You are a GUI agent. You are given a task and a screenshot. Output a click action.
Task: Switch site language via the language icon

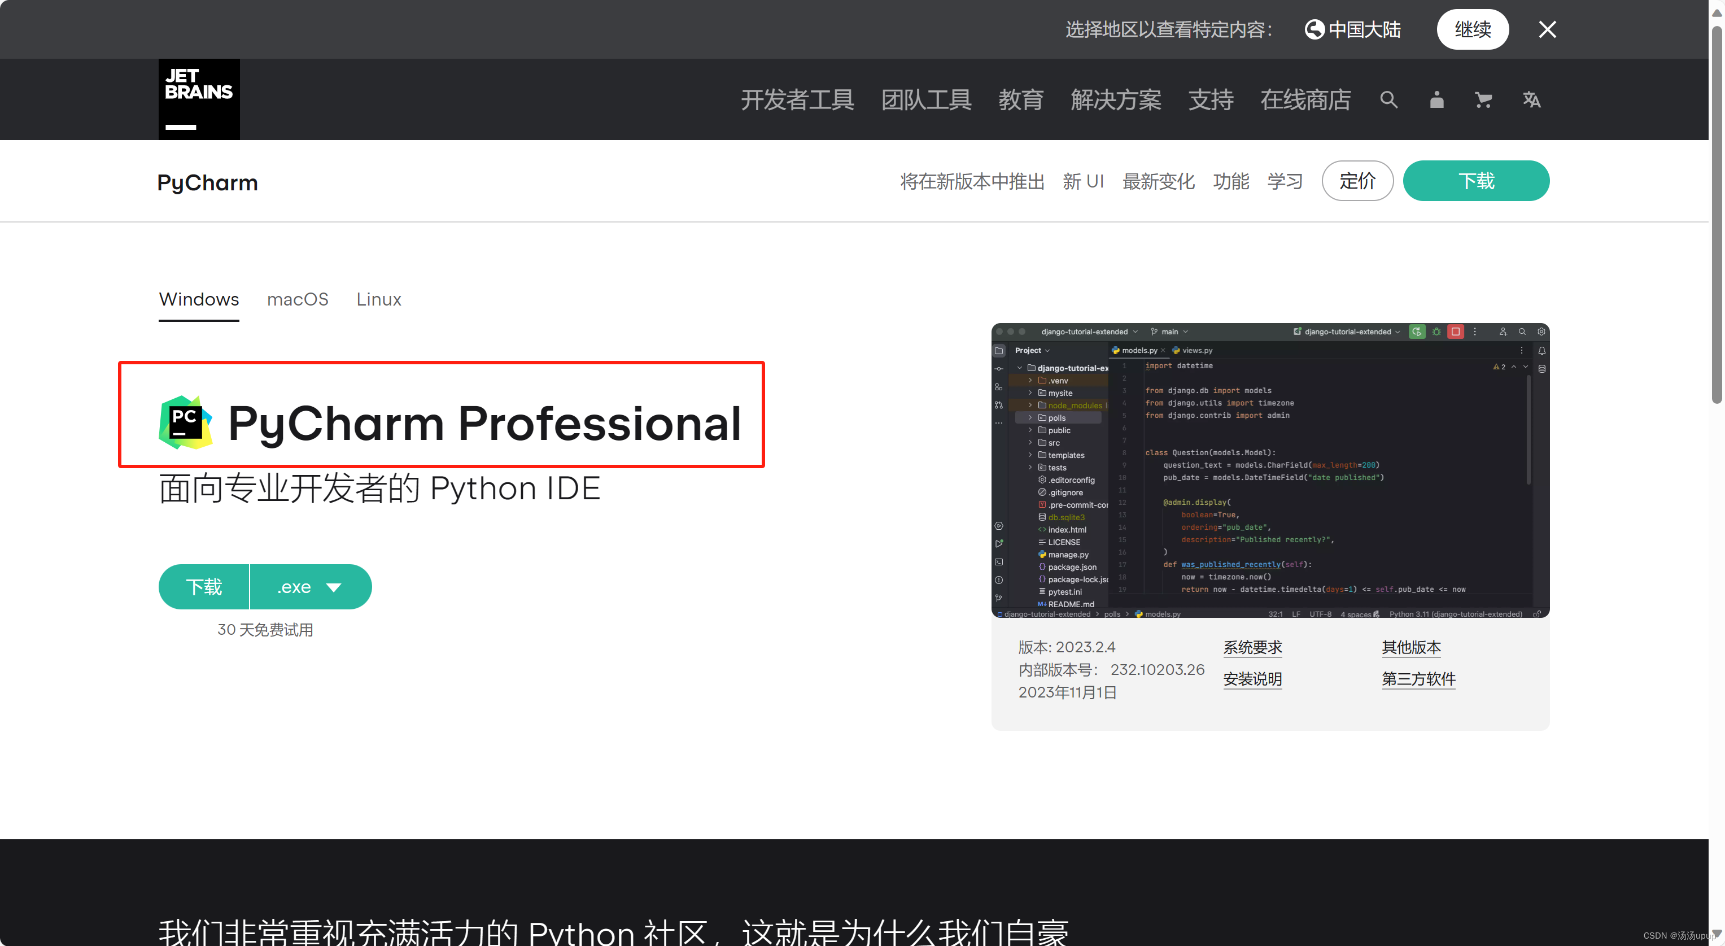click(x=1532, y=99)
